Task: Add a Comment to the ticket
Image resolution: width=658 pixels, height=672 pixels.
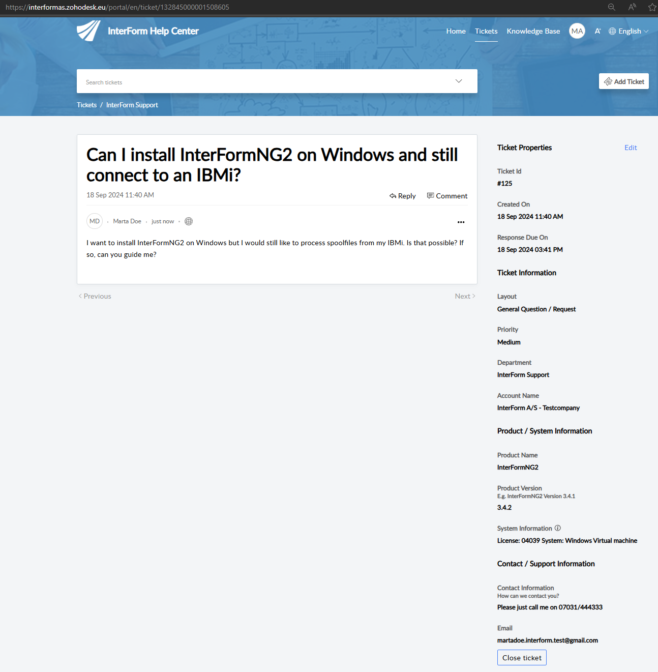Action: pos(447,196)
